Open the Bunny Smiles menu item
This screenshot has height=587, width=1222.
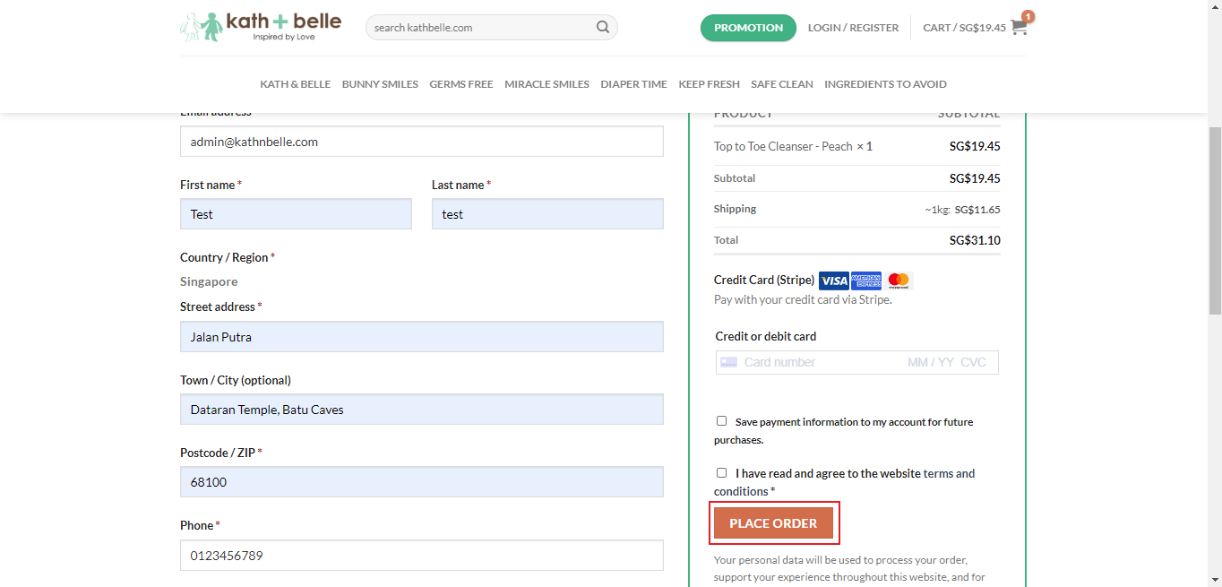(380, 84)
